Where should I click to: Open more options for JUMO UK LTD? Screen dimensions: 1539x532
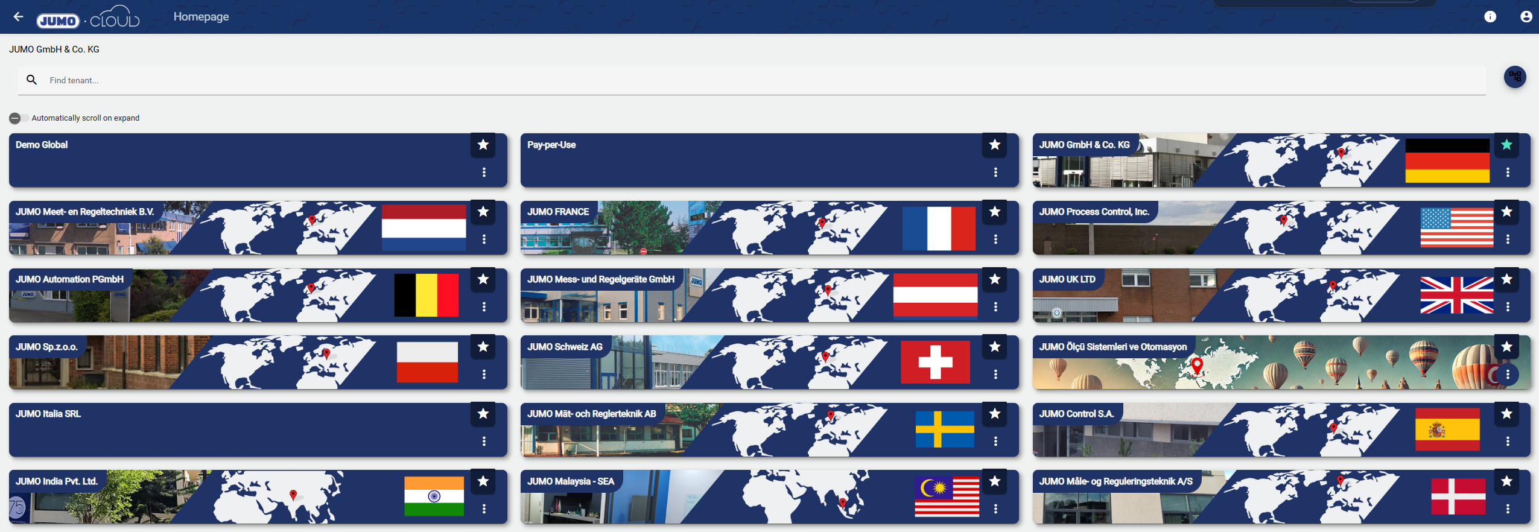(x=1508, y=307)
